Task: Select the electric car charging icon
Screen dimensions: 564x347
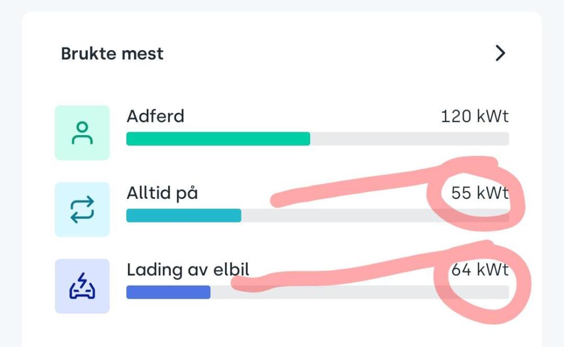Action: coord(82,286)
